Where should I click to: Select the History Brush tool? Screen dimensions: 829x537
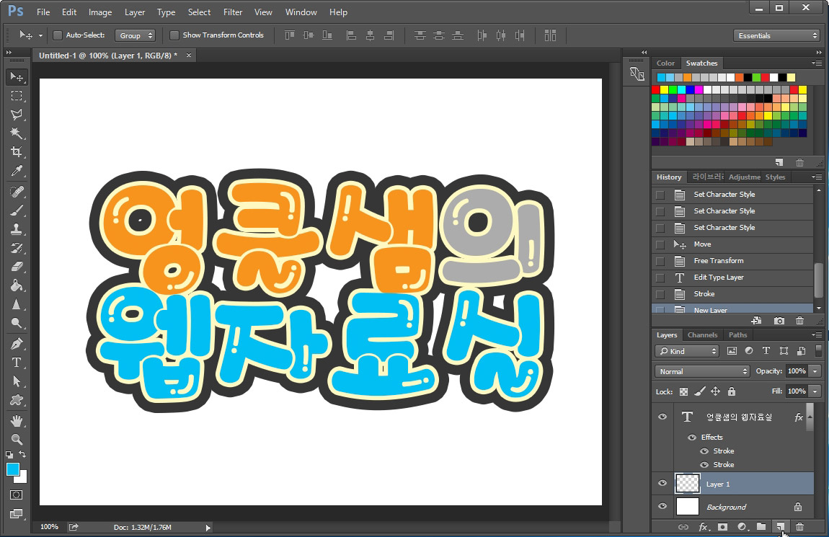pos(17,248)
